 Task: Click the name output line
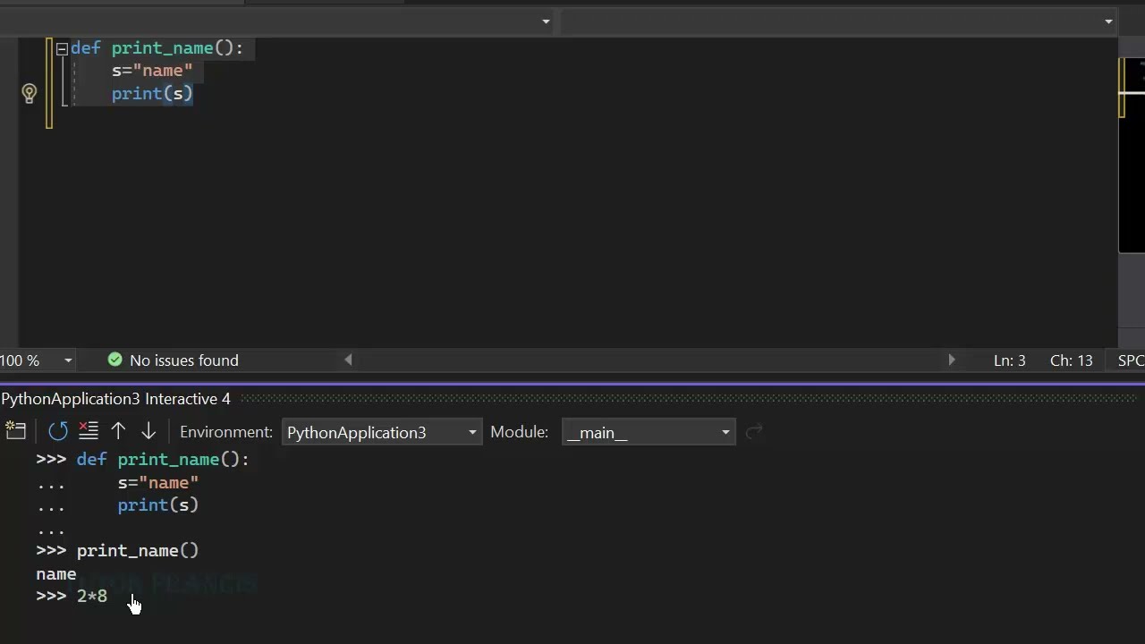coord(56,573)
